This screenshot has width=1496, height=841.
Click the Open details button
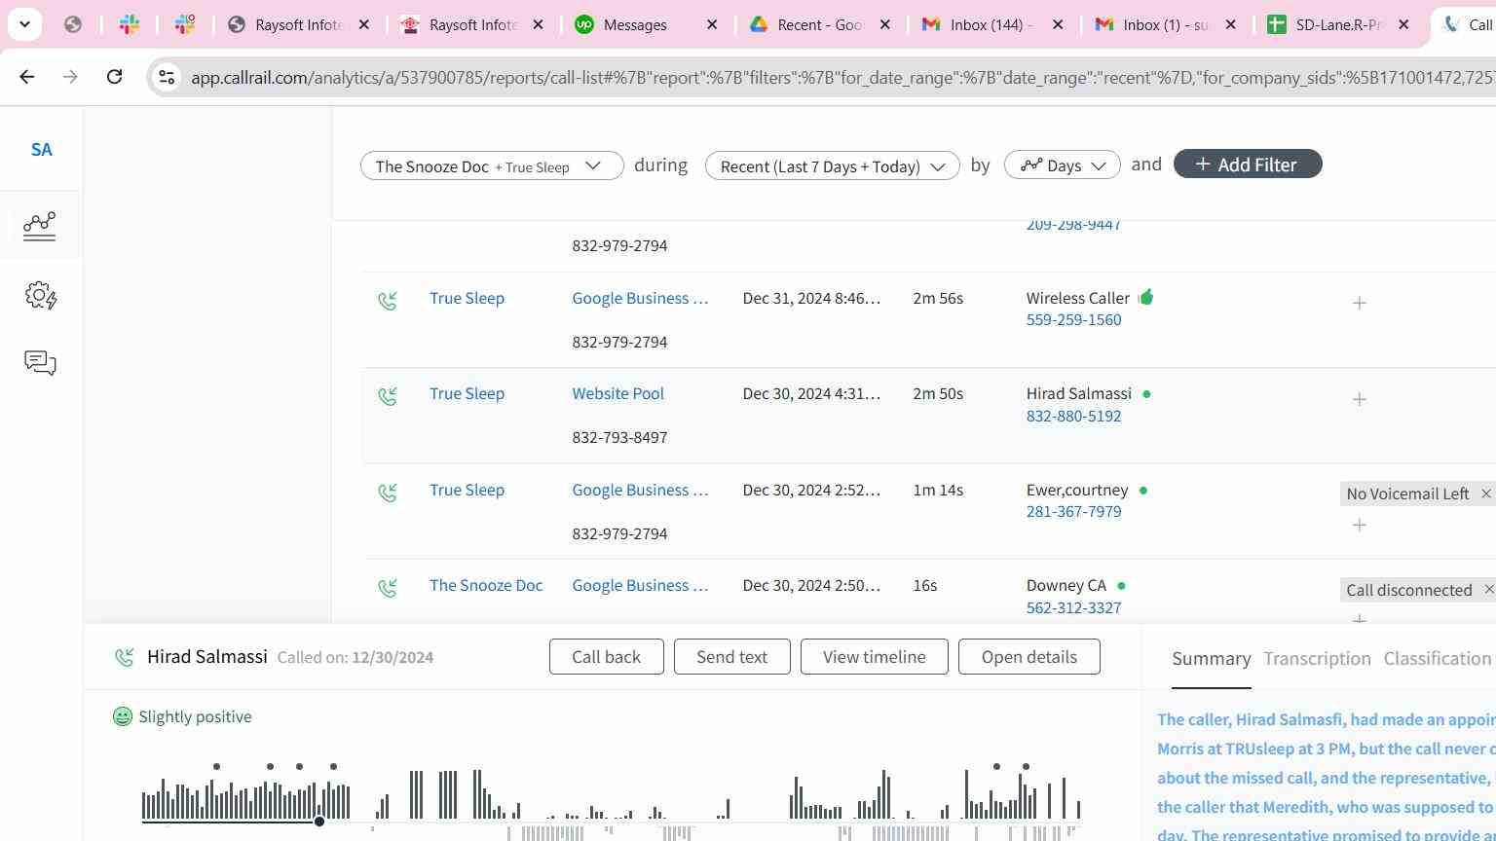tap(1028, 657)
